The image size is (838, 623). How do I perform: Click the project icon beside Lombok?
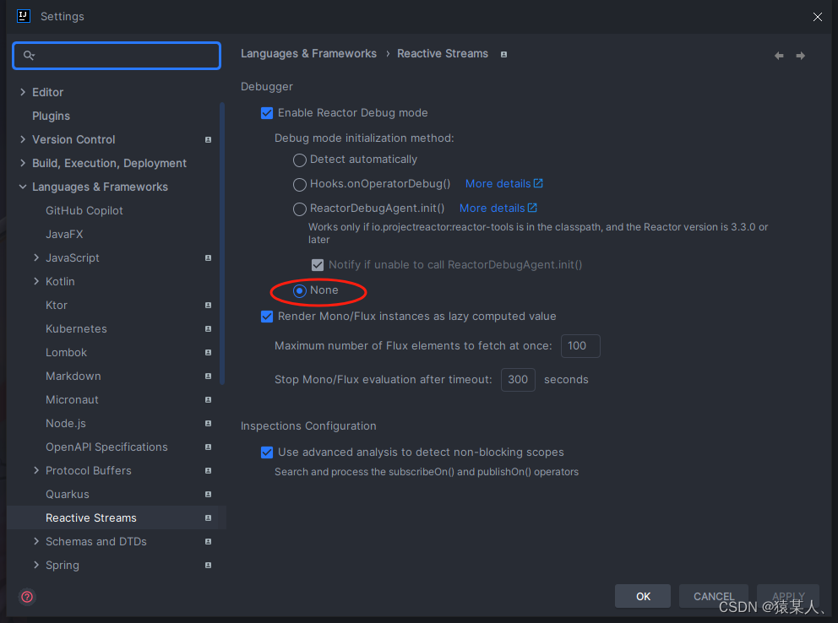pos(208,352)
